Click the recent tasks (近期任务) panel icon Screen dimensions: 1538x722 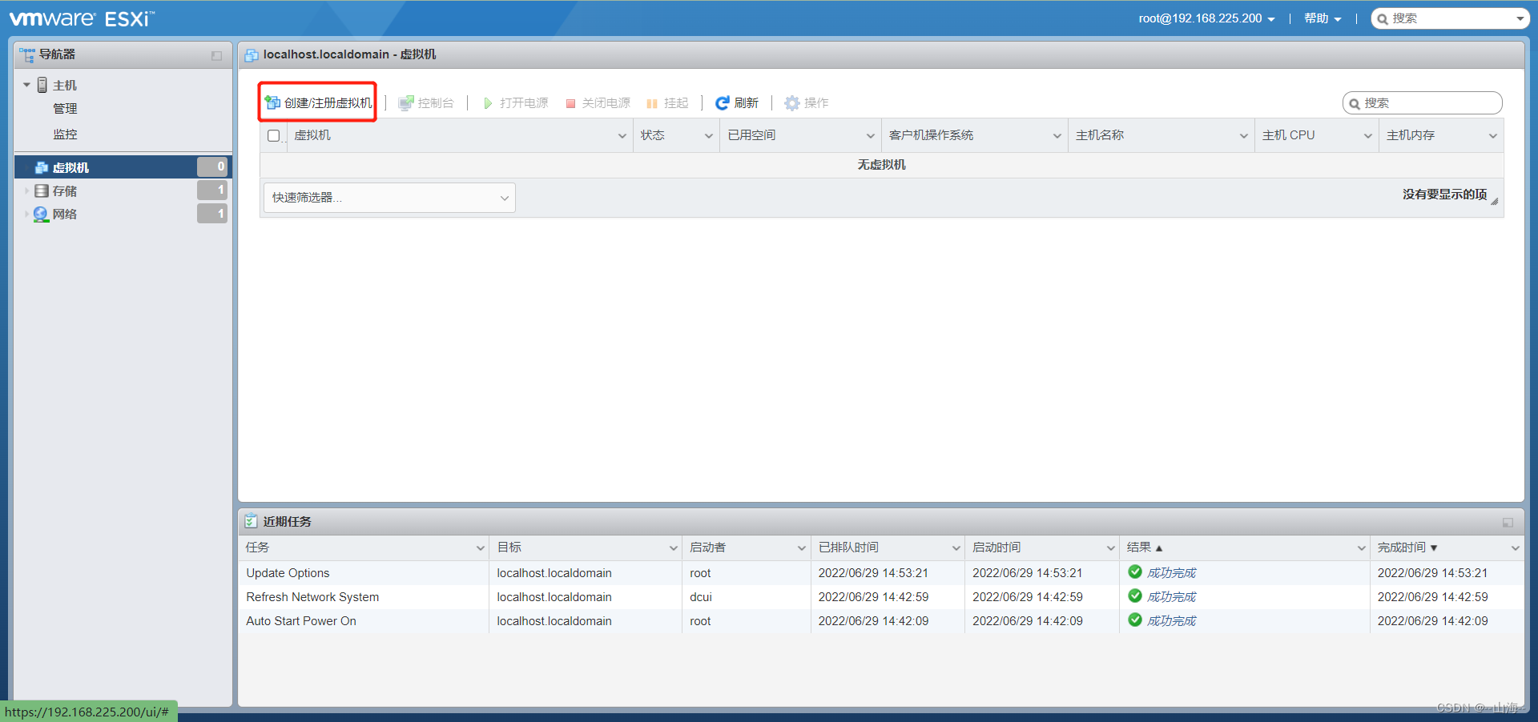click(252, 521)
